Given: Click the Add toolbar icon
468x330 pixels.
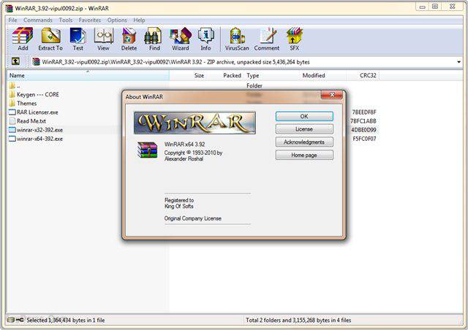Looking at the screenshot, I should coord(23,39).
